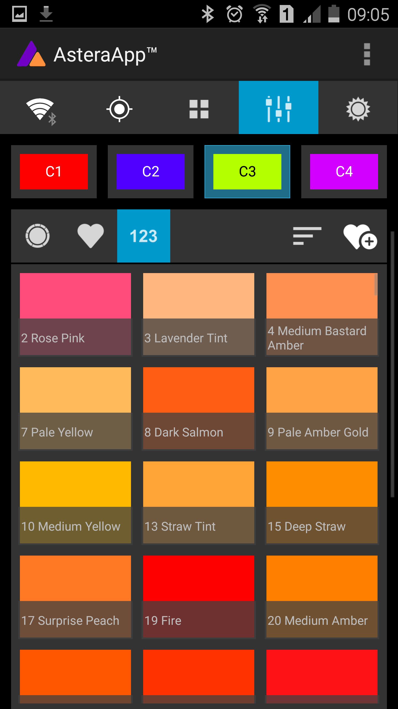Viewport: 398px width, 709px height.
Task: Click the AsteraApp logo
Action: click(31, 54)
